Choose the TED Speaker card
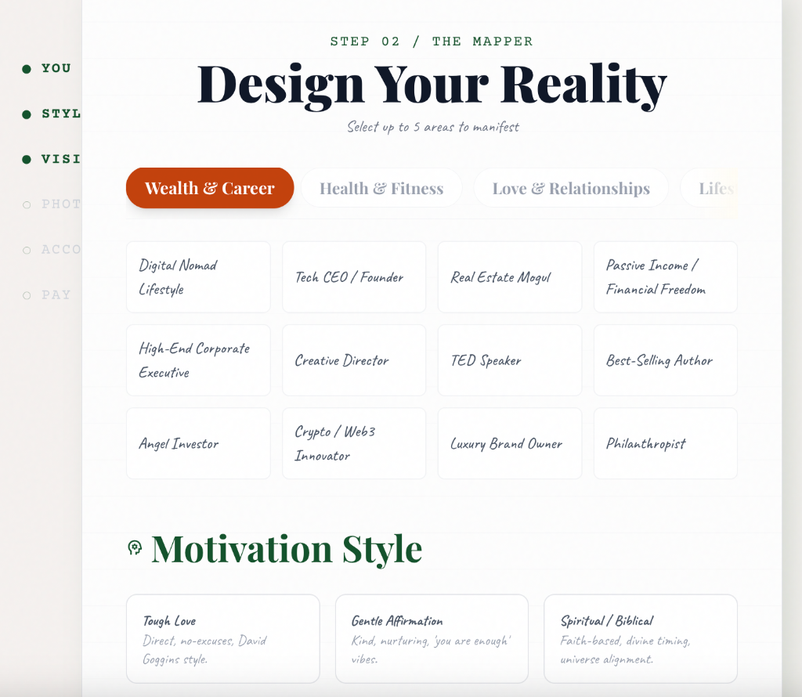This screenshot has width=802, height=697. (x=509, y=360)
